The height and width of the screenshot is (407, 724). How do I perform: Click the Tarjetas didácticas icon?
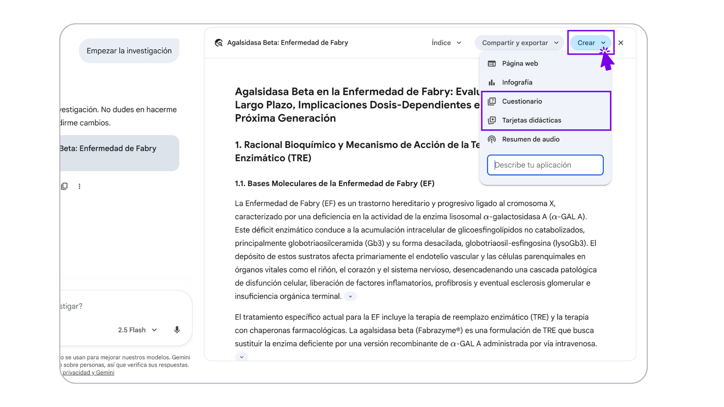(492, 120)
